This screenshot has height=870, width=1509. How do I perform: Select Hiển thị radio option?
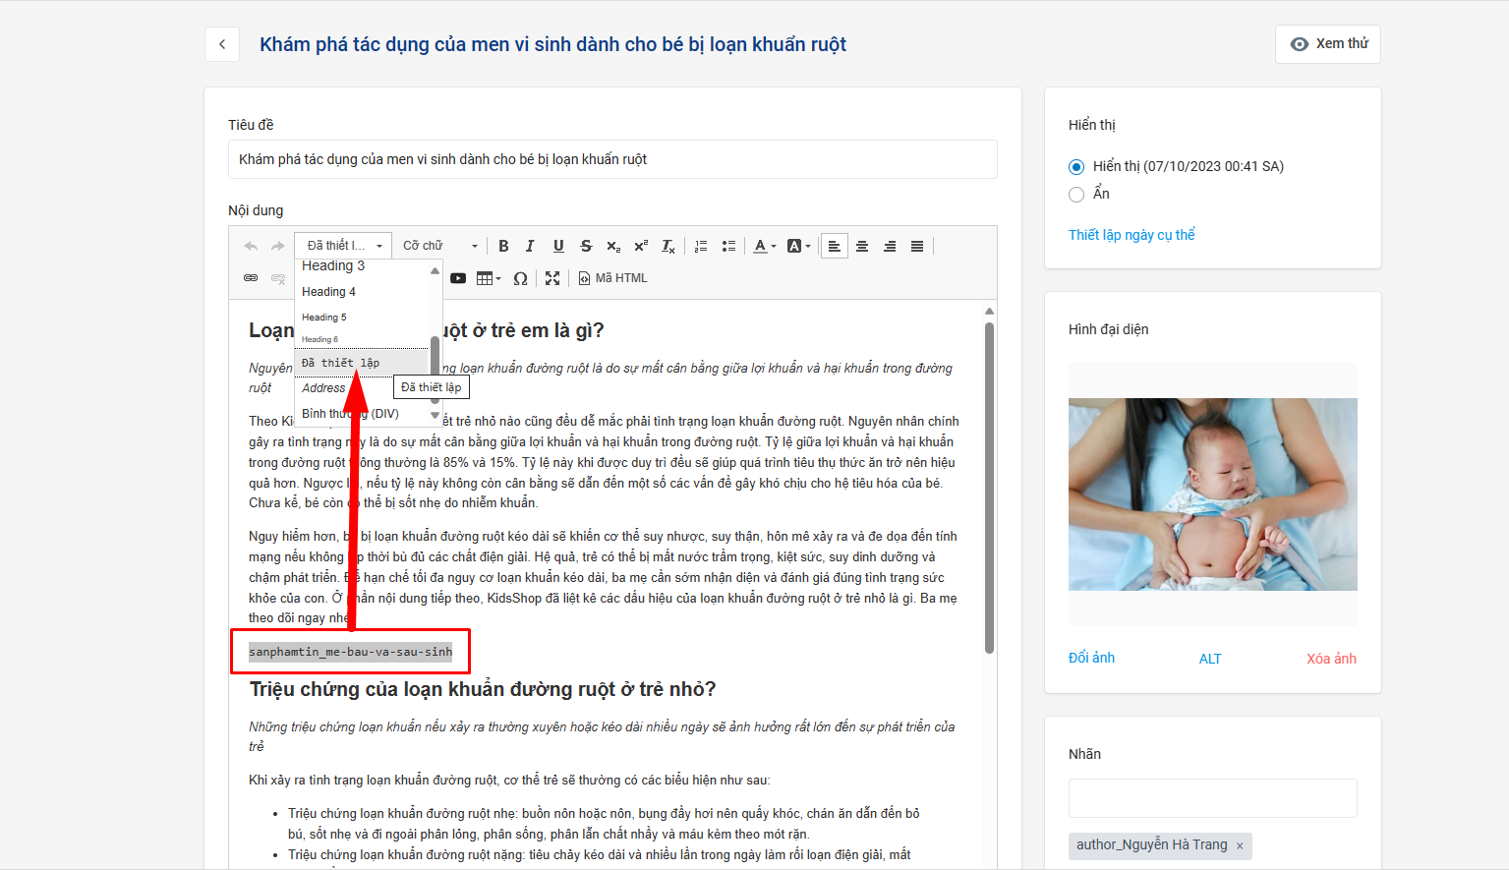(1076, 167)
